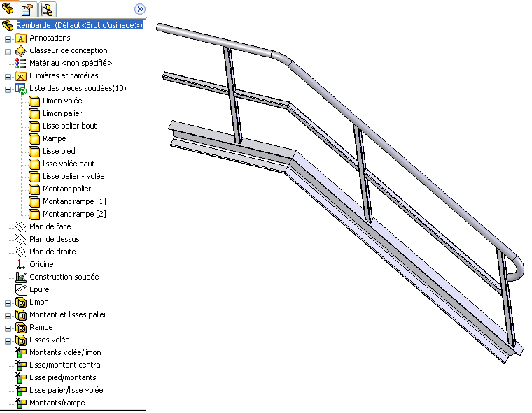Click the Plan de face plane icon
Viewport: 532px width, 413px height.
click(x=21, y=226)
